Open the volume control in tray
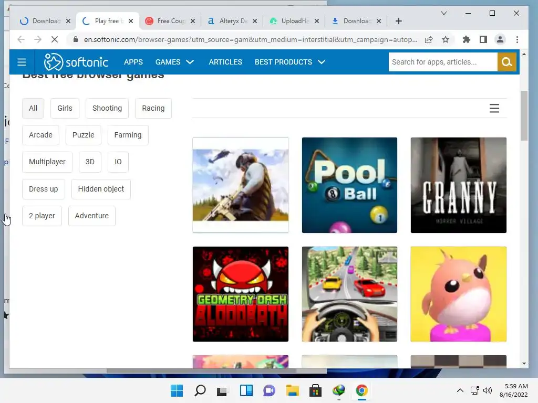 pyautogui.click(x=487, y=390)
